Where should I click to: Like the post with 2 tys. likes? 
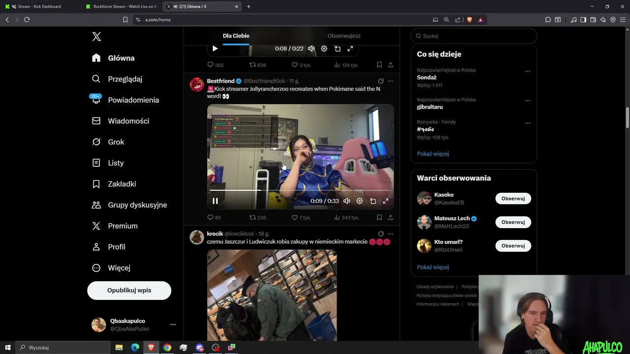(301, 65)
